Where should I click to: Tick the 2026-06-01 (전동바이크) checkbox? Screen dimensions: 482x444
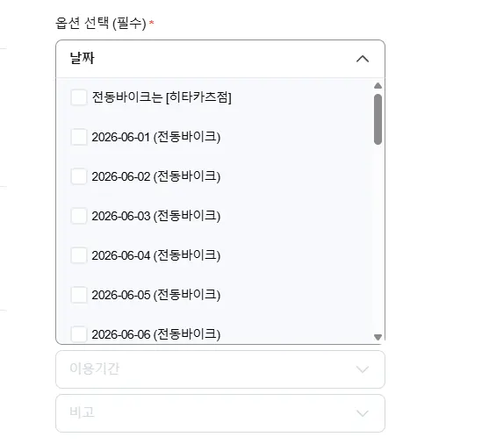tap(79, 137)
